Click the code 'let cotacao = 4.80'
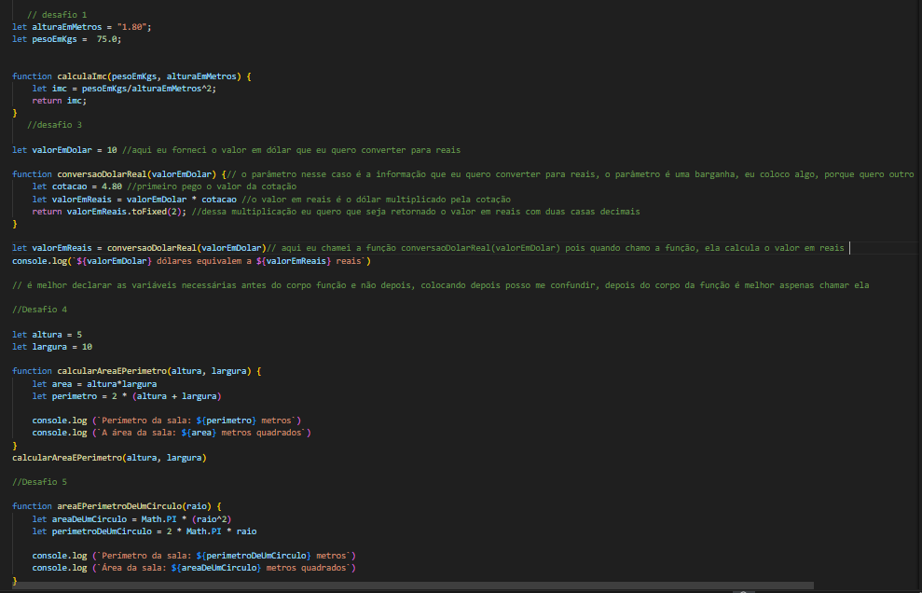922x593 pixels. pos(77,186)
